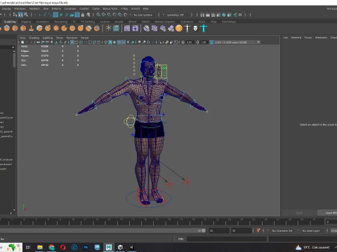Open the Windows menu
Image resolution: width=337 pixels, height=252 pixels.
[20, 8]
